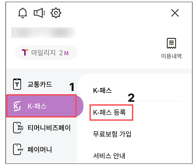
Task: Tap the Biz pay icon
Action: (x=18, y=128)
